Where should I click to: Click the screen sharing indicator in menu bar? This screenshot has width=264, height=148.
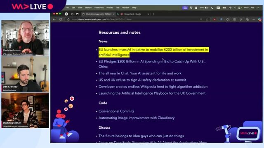185,8
